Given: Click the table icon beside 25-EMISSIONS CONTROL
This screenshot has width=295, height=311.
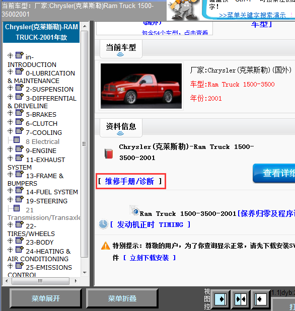Looking at the screenshot, I should [x=20, y=265].
